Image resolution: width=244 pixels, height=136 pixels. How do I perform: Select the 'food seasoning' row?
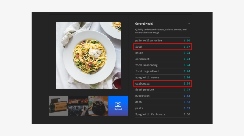tap(162, 65)
